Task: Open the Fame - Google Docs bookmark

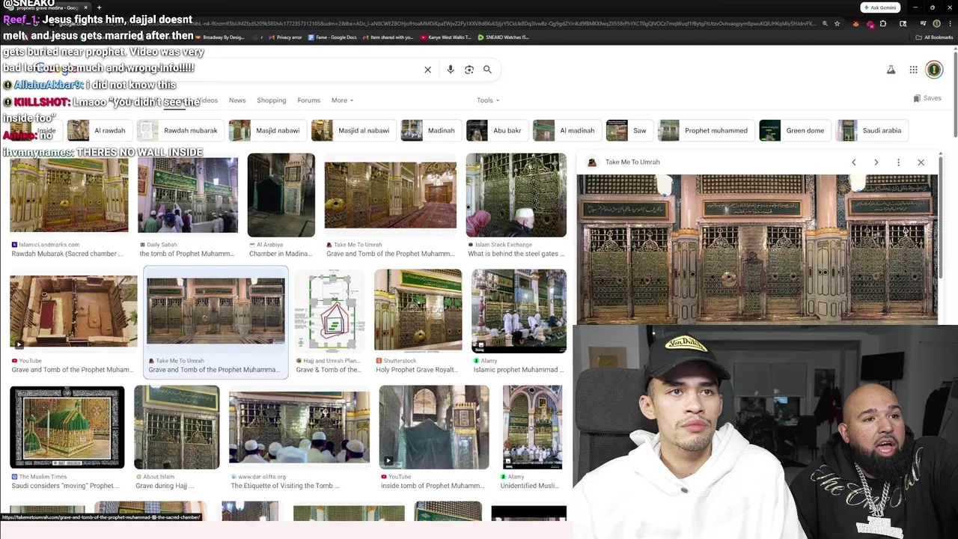Action: pyautogui.click(x=331, y=37)
